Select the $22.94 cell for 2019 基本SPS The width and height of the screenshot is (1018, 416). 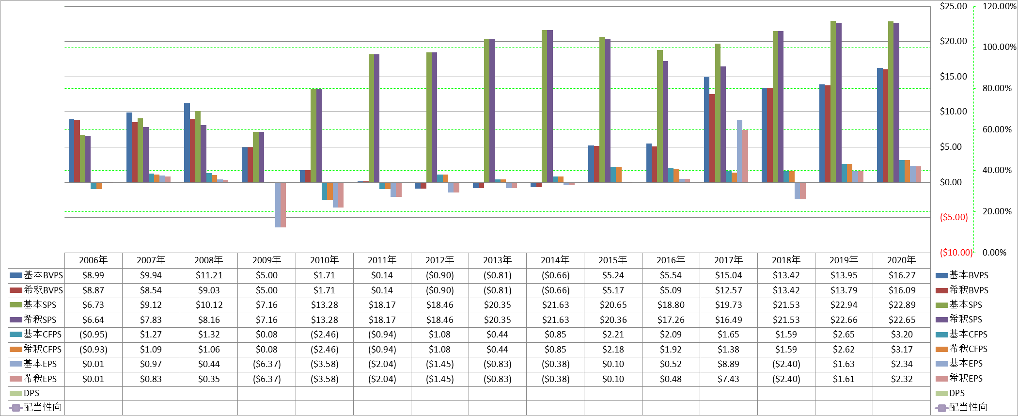(x=844, y=305)
